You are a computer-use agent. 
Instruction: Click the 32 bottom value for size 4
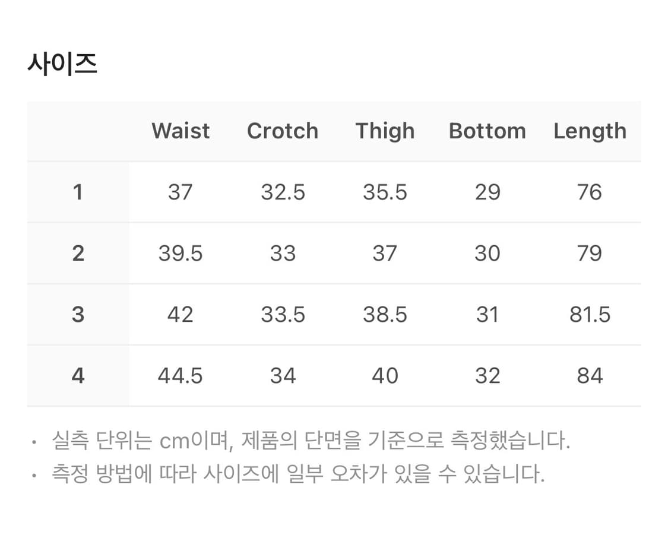pos(487,376)
